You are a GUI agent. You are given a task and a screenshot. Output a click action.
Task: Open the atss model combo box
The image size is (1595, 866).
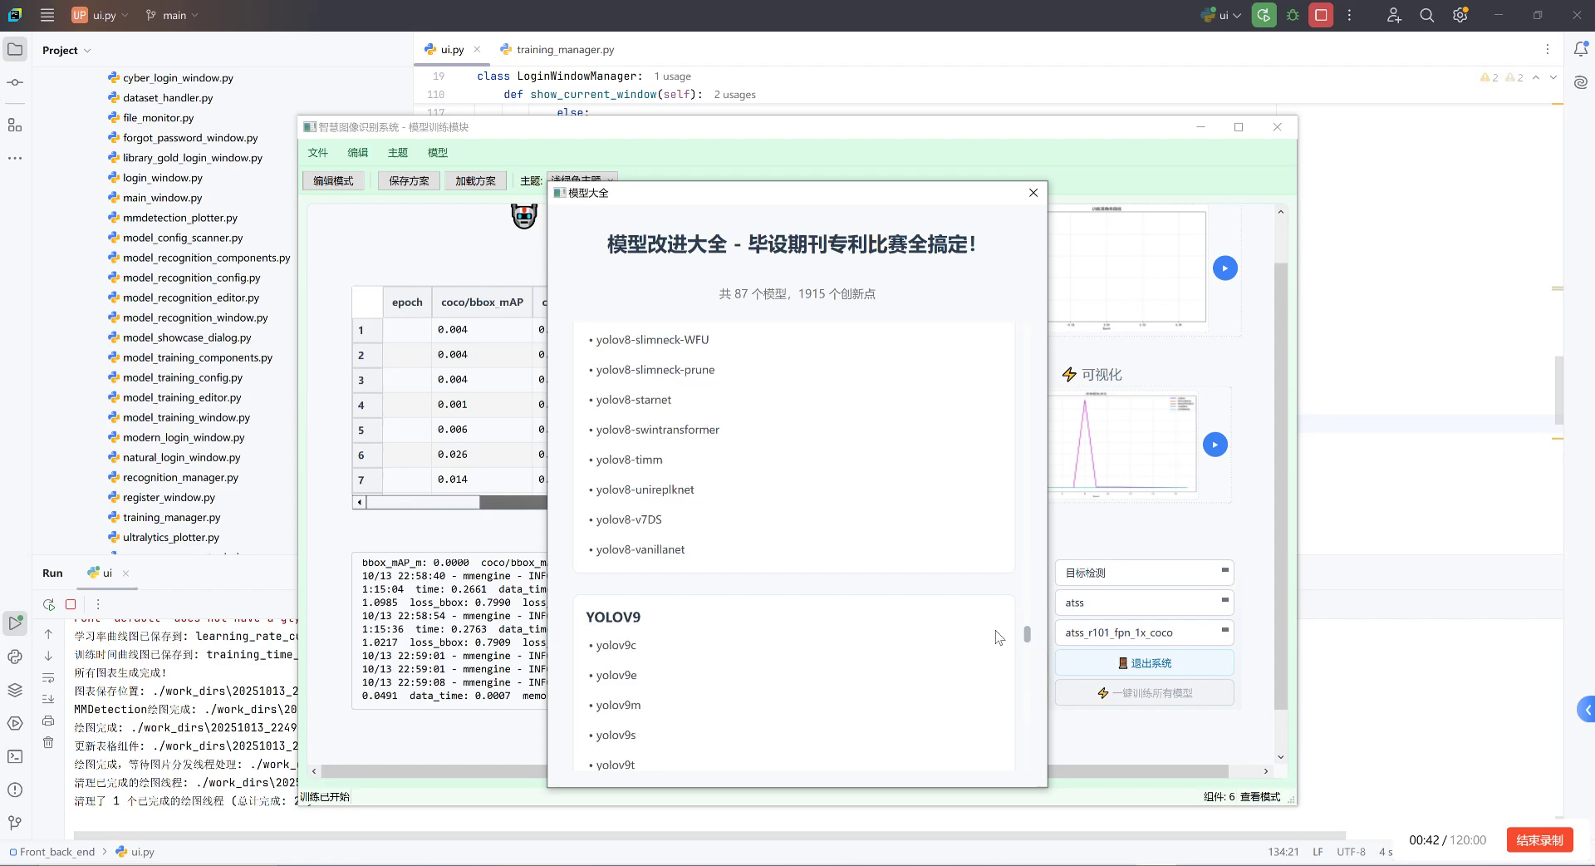[x=1144, y=603]
